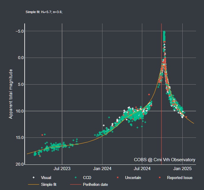The image size is (204, 190).
Task: Toggle 'Uncertain' legend text label
Action: 133,178
